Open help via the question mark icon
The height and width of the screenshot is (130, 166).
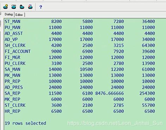pos(41,7)
